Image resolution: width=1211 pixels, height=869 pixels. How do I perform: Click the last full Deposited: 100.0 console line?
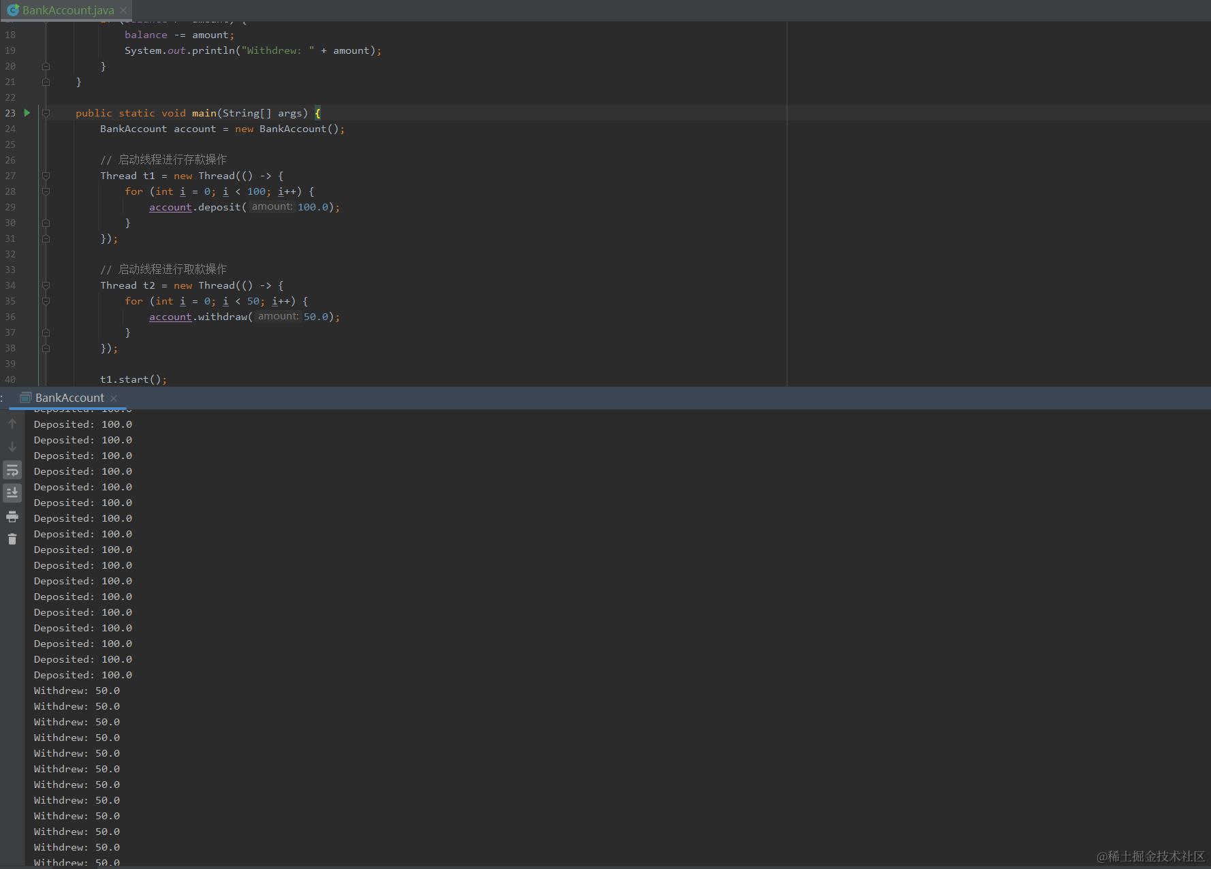click(83, 675)
